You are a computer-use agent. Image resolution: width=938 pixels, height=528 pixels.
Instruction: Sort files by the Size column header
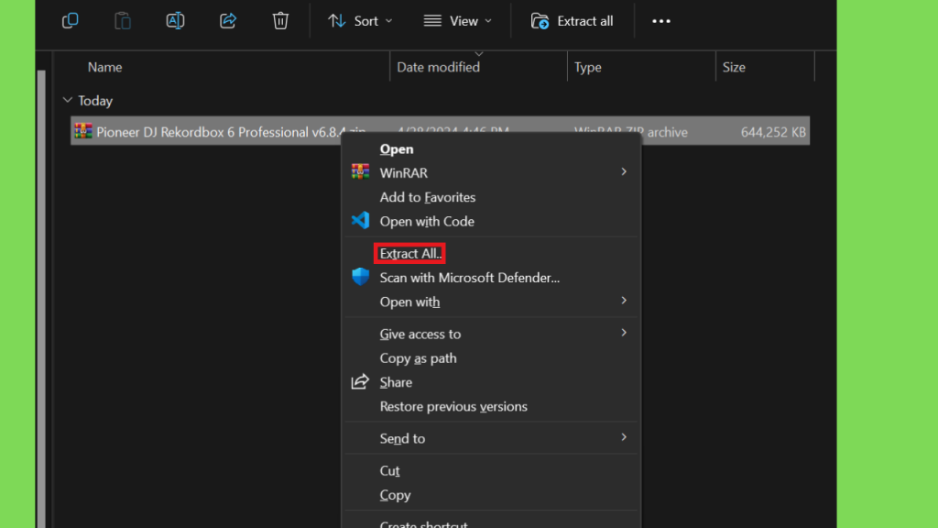734,67
